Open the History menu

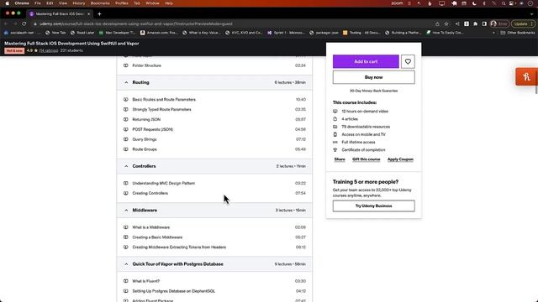click(x=78, y=3)
